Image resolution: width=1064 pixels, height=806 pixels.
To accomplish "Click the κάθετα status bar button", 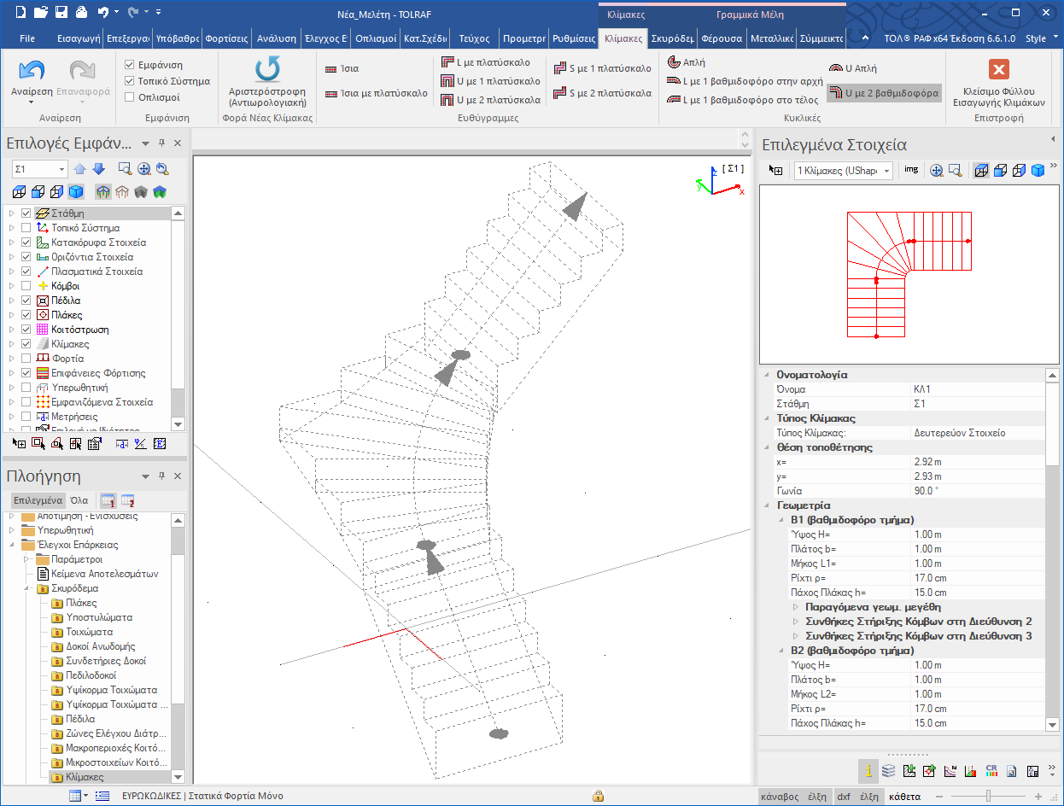I will pos(904,797).
